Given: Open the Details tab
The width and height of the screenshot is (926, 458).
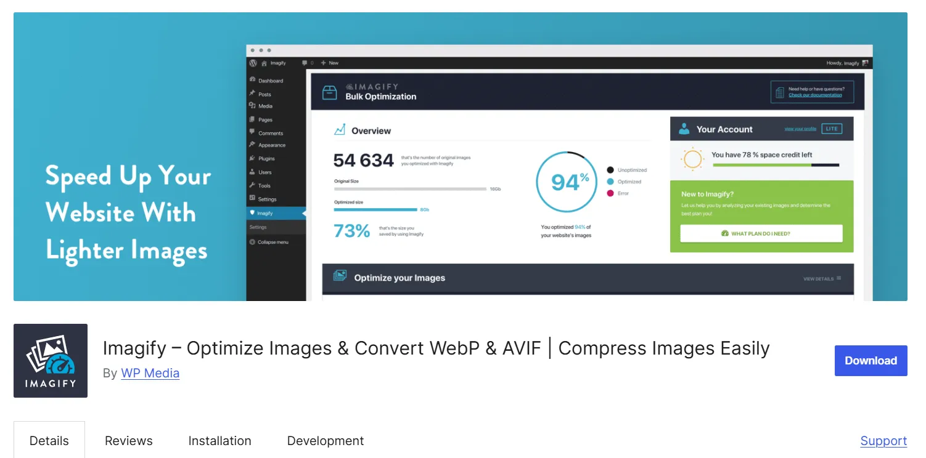Looking at the screenshot, I should 49,441.
